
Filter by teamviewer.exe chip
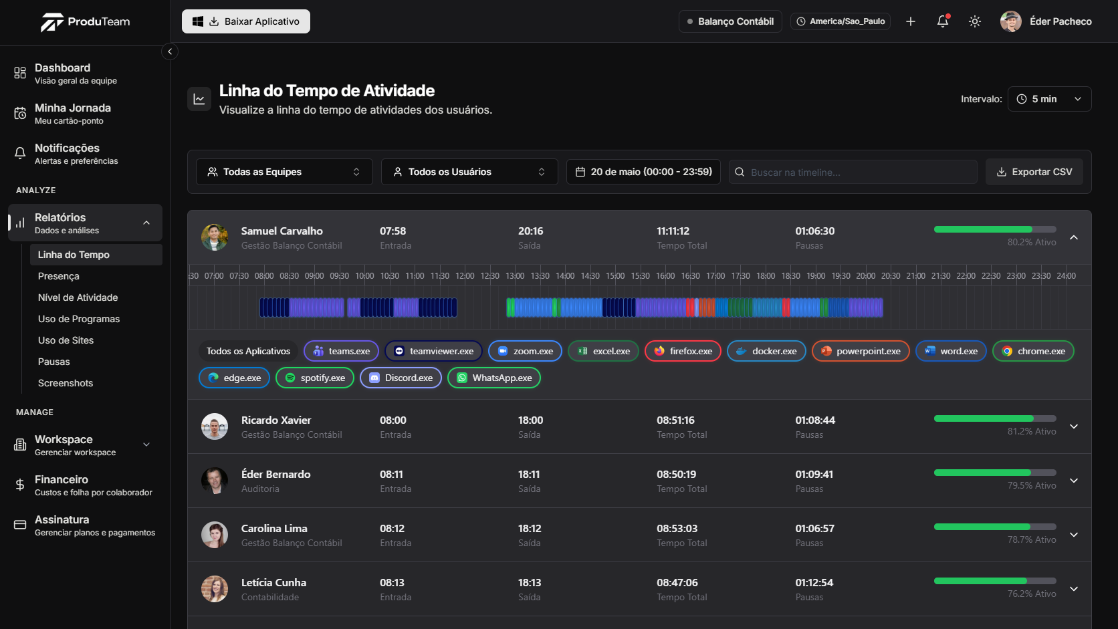coord(434,351)
